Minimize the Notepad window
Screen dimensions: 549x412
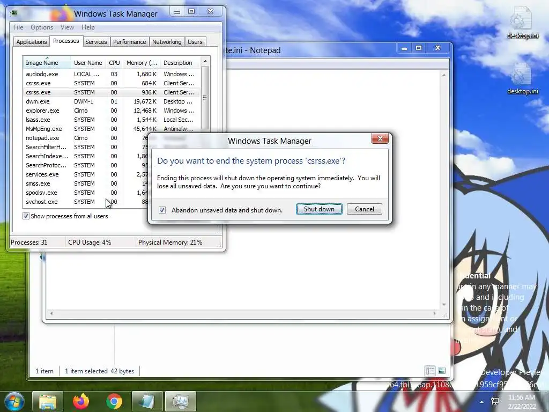pos(404,48)
